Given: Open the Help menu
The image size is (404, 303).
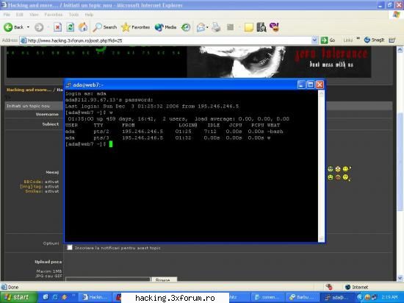Looking at the screenshot, I should pos(89,15).
